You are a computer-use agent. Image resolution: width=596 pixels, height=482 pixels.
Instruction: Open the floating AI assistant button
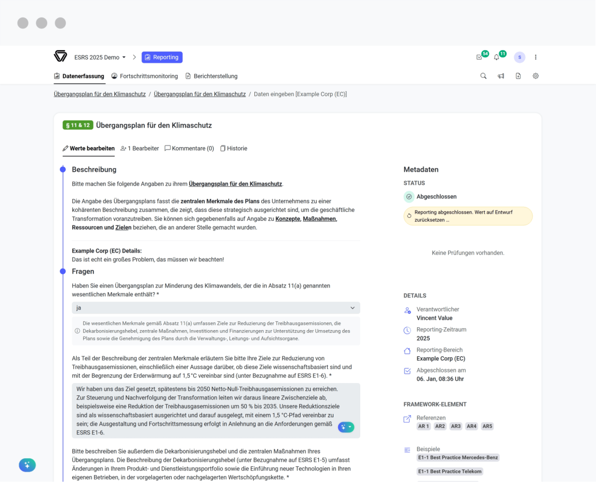(27, 465)
